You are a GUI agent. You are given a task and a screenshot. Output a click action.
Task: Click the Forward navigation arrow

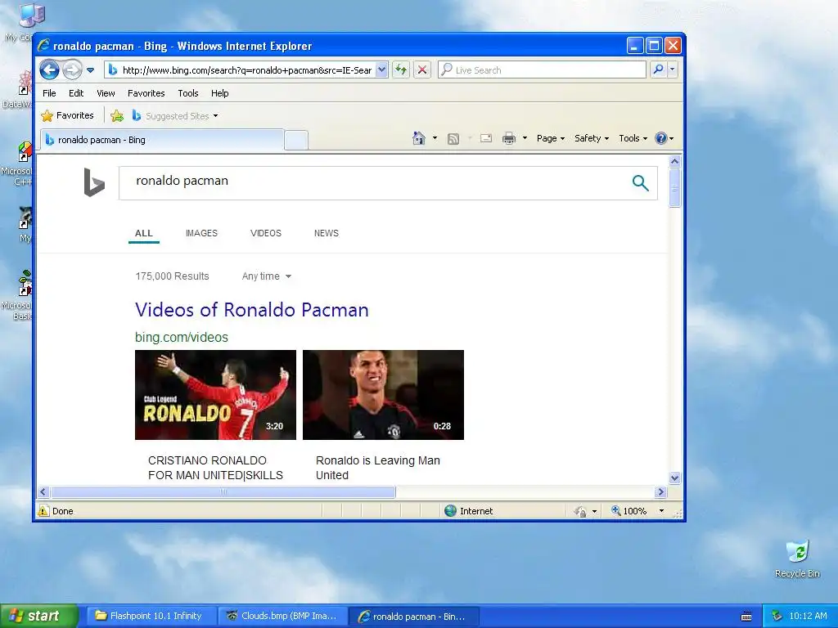(72, 70)
